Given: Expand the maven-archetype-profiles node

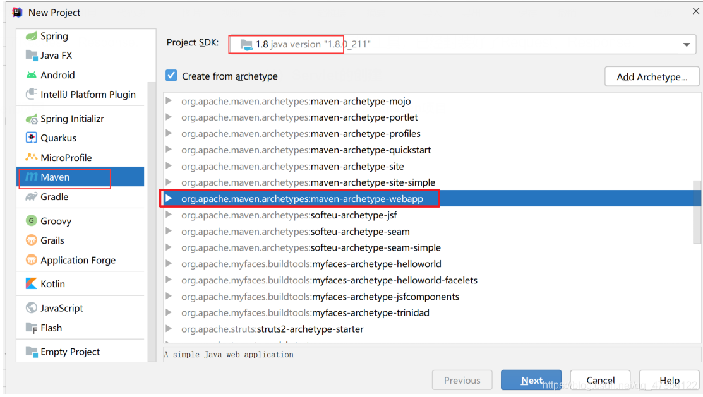Looking at the screenshot, I should click(x=169, y=133).
